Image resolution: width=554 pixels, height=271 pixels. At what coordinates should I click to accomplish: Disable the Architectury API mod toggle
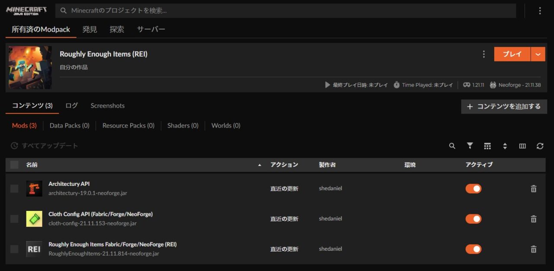click(473, 188)
